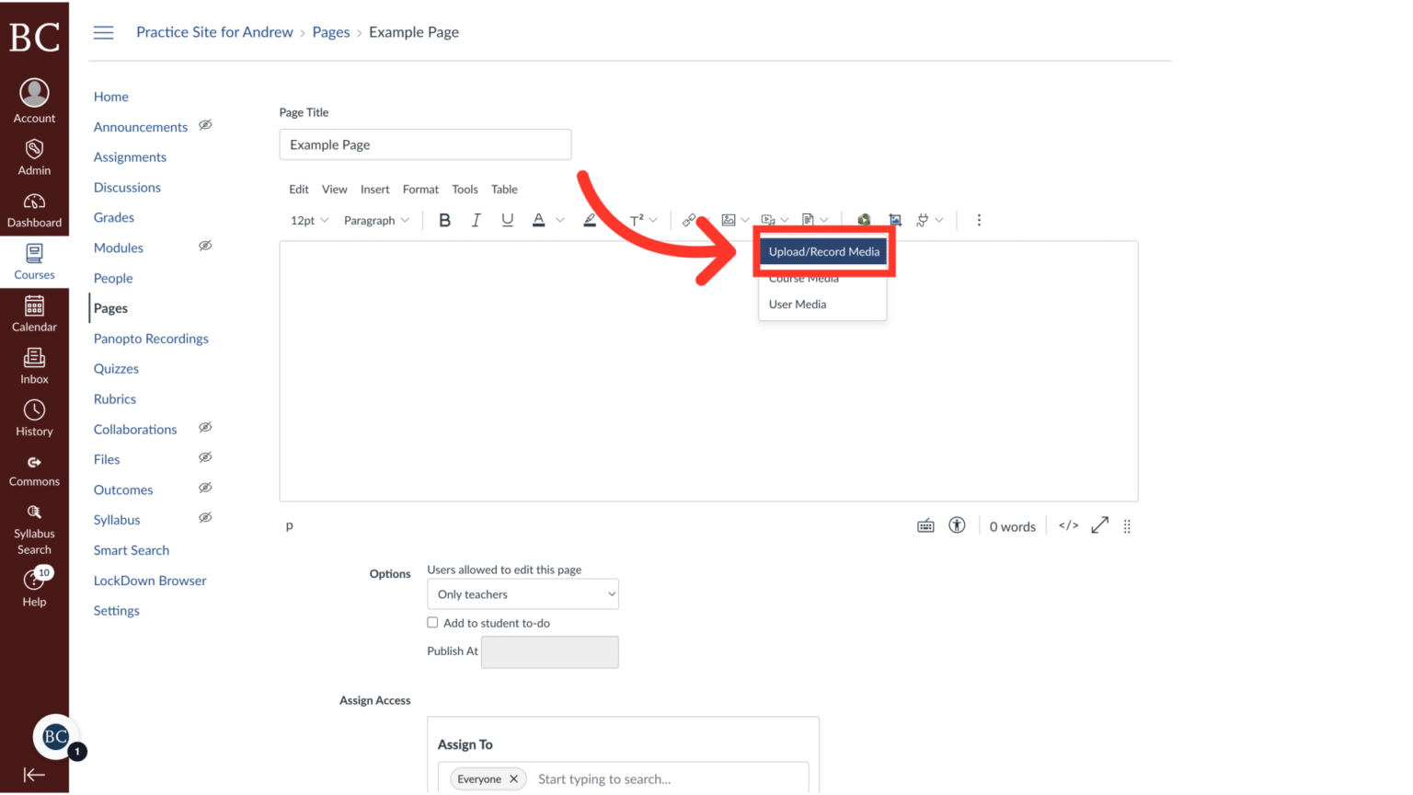Click the eye icon beside Files
The height and width of the screenshot is (795, 1413).
click(205, 457)
